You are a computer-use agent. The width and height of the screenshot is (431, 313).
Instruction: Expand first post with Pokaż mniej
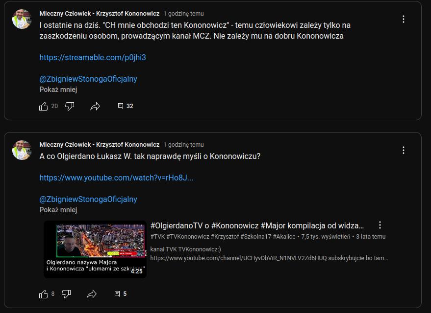(x=58, y=90)
